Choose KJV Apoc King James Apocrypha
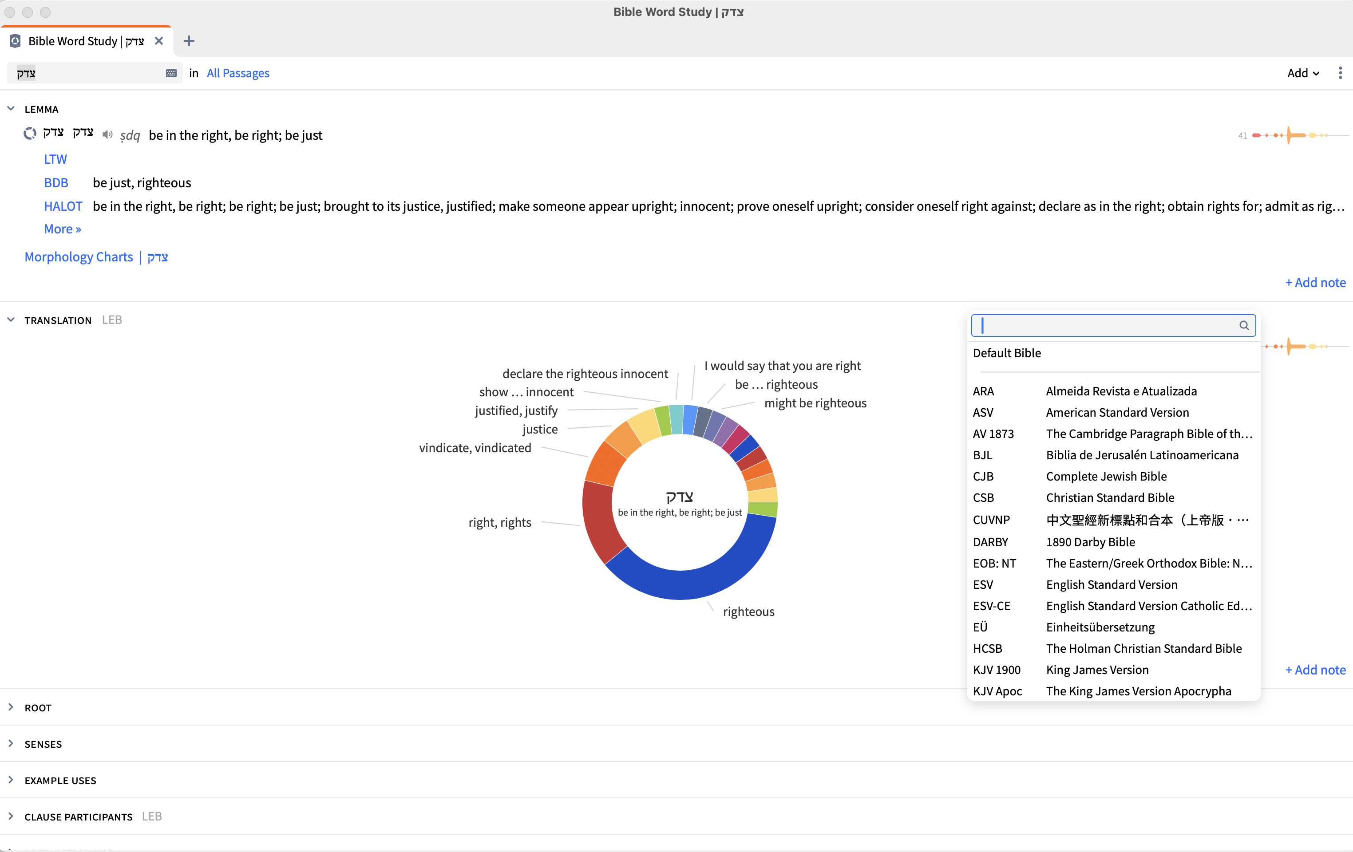Viewport: 1353px width, 852px height. click(x=1113, y=691)
